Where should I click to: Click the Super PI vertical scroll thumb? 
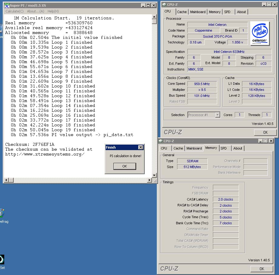tap(154, 21)
